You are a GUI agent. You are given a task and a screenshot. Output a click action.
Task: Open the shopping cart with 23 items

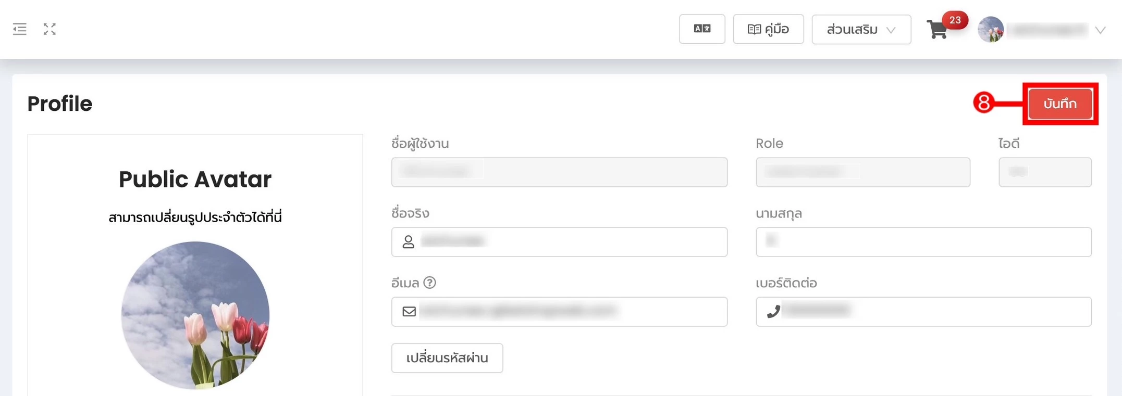click(x=938, y=30)
